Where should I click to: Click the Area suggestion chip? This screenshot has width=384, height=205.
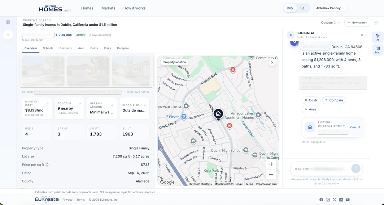point(310,109)
